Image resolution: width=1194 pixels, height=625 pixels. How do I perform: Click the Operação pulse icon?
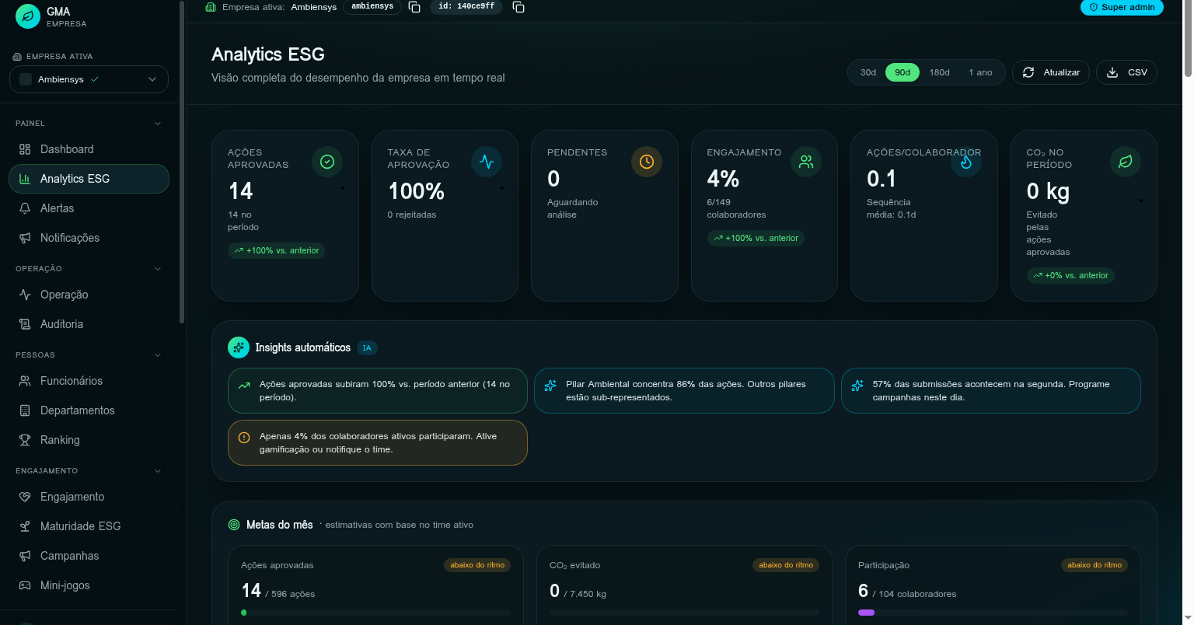click(25, 295)
